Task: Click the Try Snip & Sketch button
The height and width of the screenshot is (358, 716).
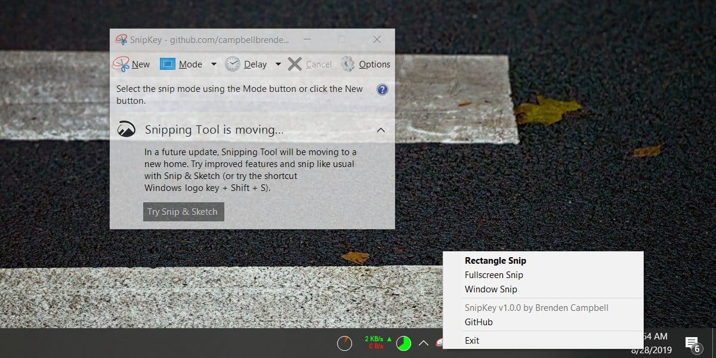Action: pos(184,212)
